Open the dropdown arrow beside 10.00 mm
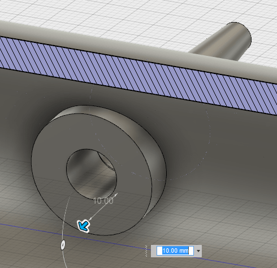 pos(198,251)
